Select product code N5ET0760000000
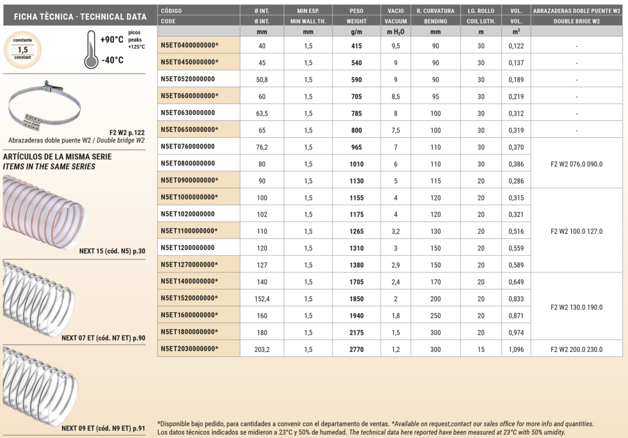 tap(188, 147)
